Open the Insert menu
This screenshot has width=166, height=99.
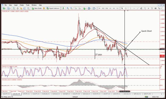click(16, 5)
